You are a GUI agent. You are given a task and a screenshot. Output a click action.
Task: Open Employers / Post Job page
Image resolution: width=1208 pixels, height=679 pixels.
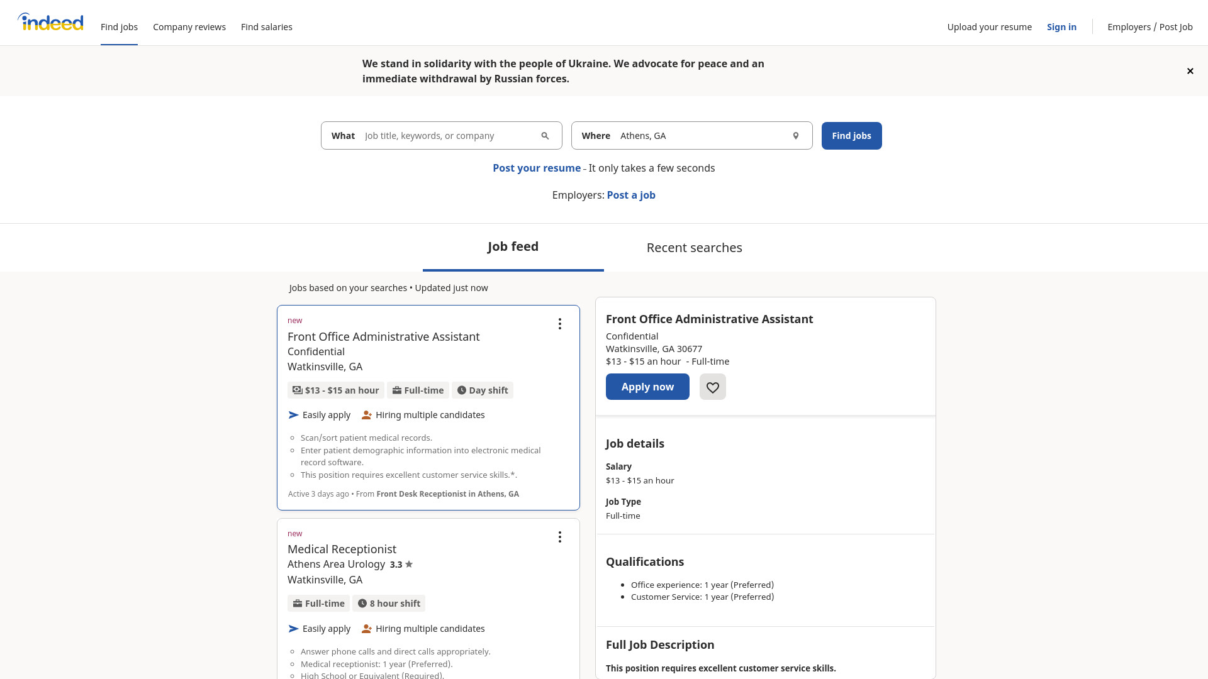pos(1150,27)
